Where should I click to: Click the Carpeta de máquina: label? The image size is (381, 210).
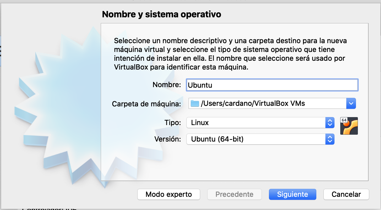(147, 104)
